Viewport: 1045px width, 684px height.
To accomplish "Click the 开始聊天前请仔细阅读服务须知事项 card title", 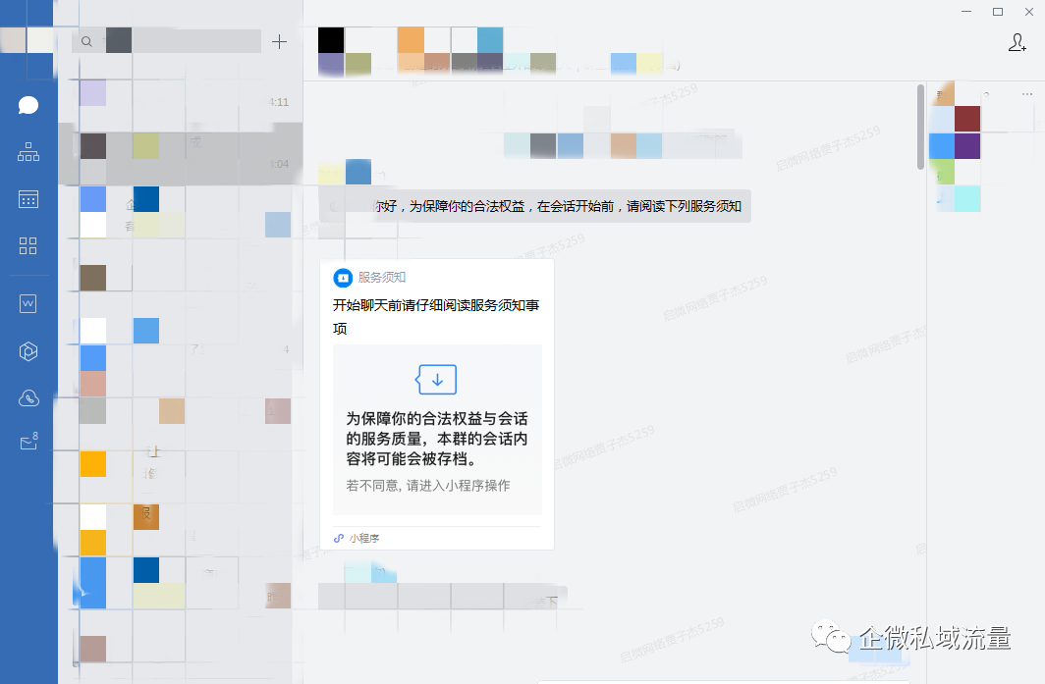I will (436, 316).
